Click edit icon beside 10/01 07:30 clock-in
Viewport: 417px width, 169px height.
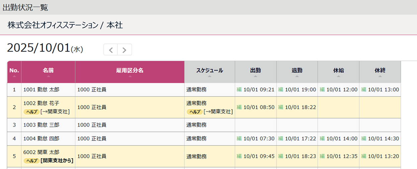(239, 139)
